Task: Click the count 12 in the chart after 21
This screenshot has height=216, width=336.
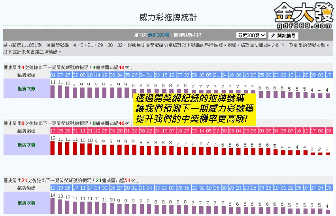Action: [x=68, y=197]
